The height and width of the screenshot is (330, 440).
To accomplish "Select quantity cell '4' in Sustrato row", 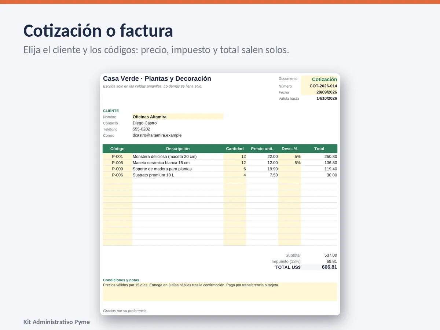I will click(x=235, y=175).
